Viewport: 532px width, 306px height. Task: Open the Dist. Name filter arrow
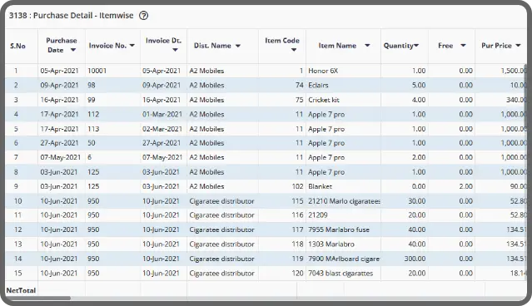[238, 46]
